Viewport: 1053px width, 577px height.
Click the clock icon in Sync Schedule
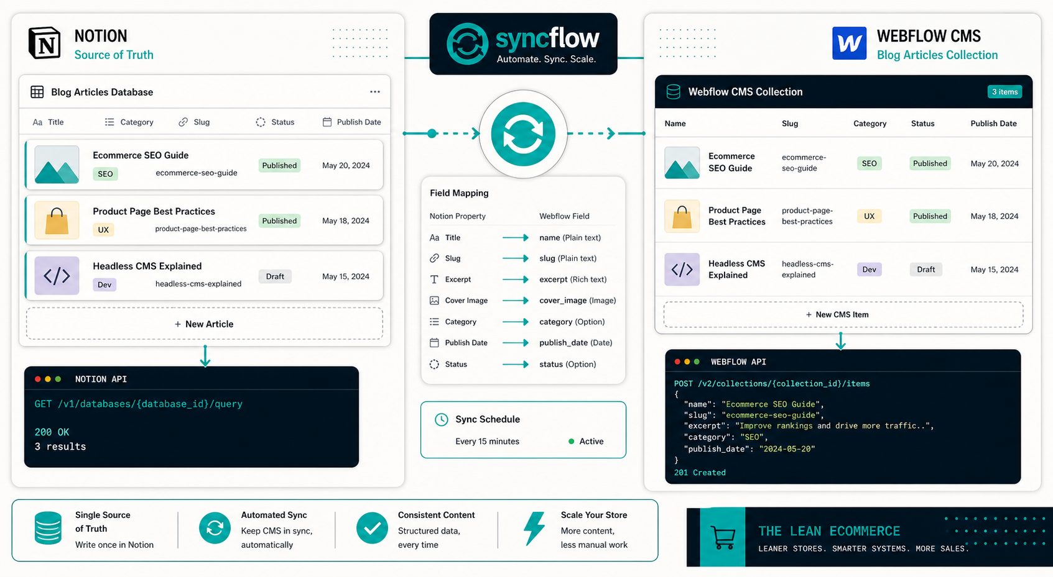pos(441,419)
